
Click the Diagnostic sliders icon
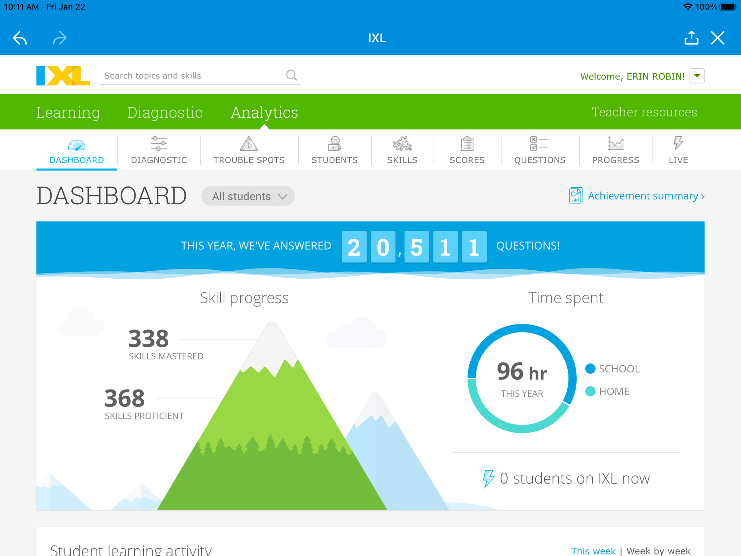[x=159, y=144]
